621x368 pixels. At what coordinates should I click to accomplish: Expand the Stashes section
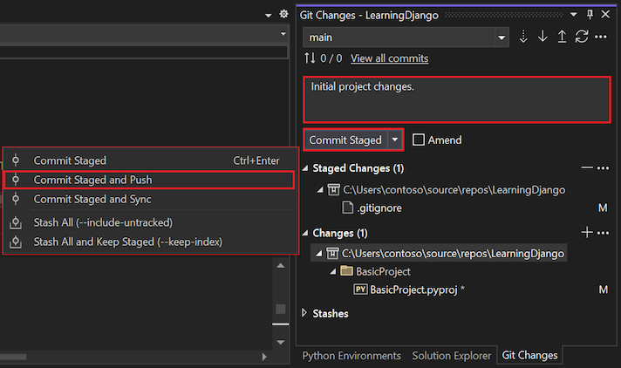pos(304,313)
